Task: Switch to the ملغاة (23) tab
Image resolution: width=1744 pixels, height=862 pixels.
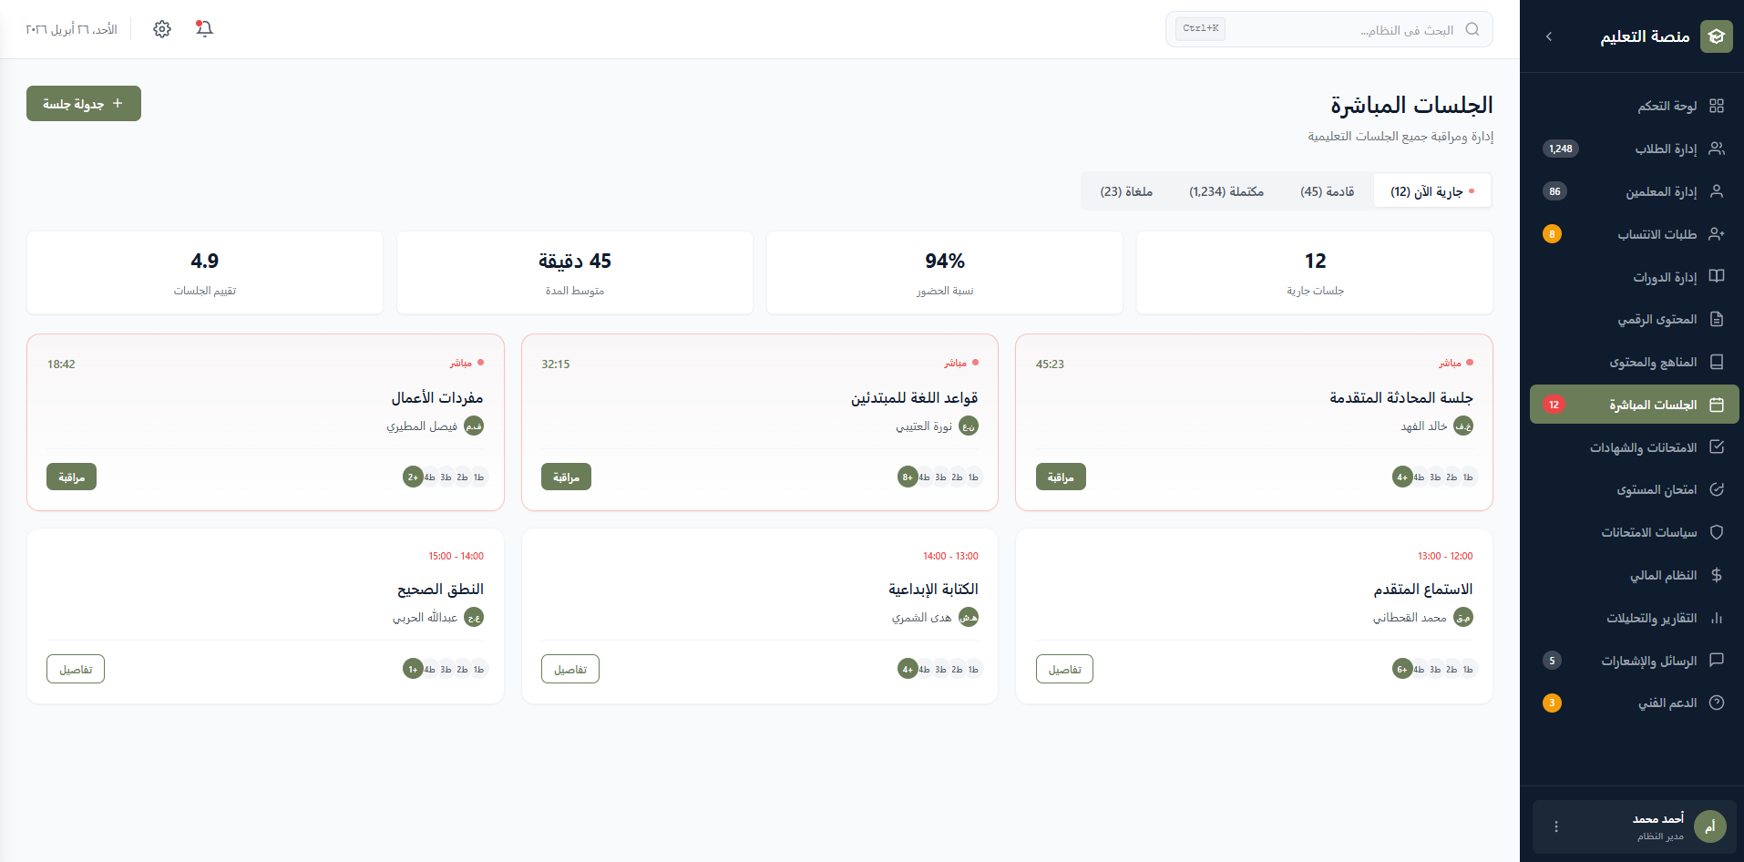Action: 1125,190
